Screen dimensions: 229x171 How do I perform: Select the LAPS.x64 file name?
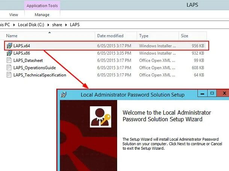22,46
